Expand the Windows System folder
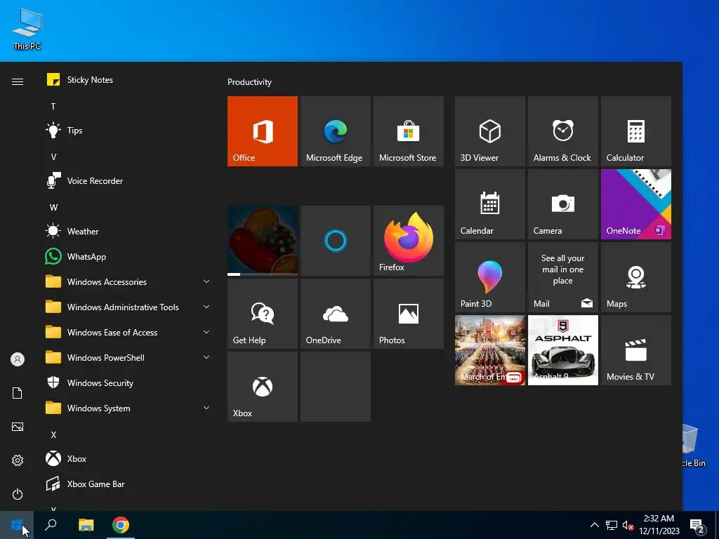Screen dimensions: 719x539 point(128,408)
